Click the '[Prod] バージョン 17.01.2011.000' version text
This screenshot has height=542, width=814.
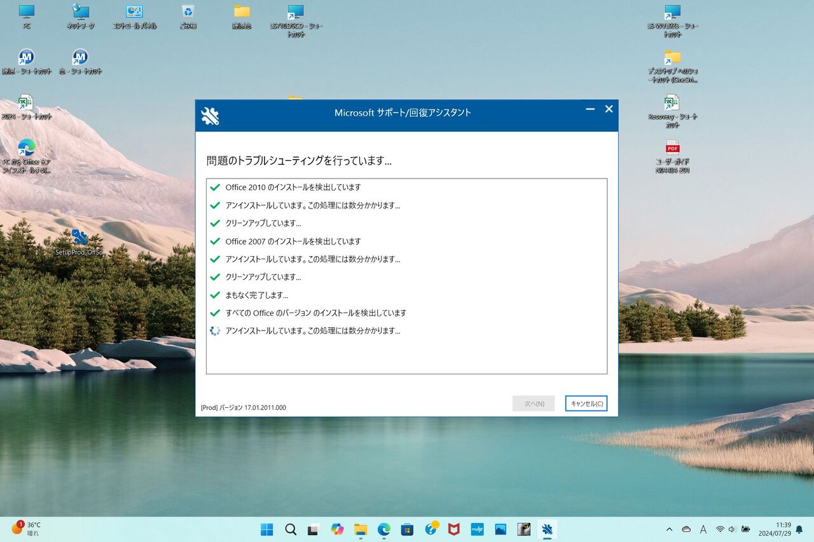244,407
